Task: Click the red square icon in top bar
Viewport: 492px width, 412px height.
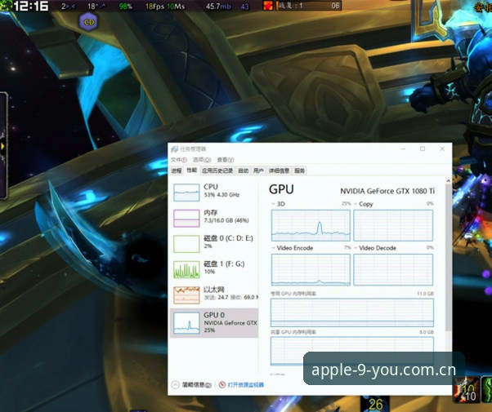Action: click(x=267, y=6)
